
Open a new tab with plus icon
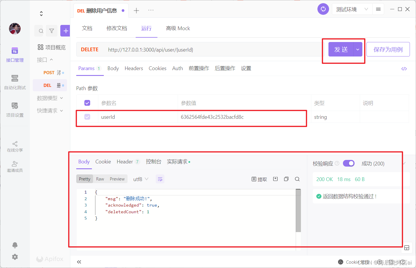click(x=136, y=11)
